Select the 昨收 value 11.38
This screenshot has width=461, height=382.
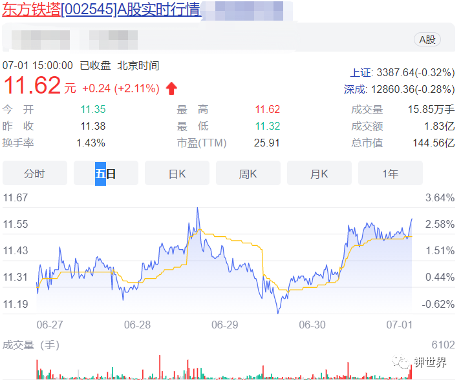[93, 126]
